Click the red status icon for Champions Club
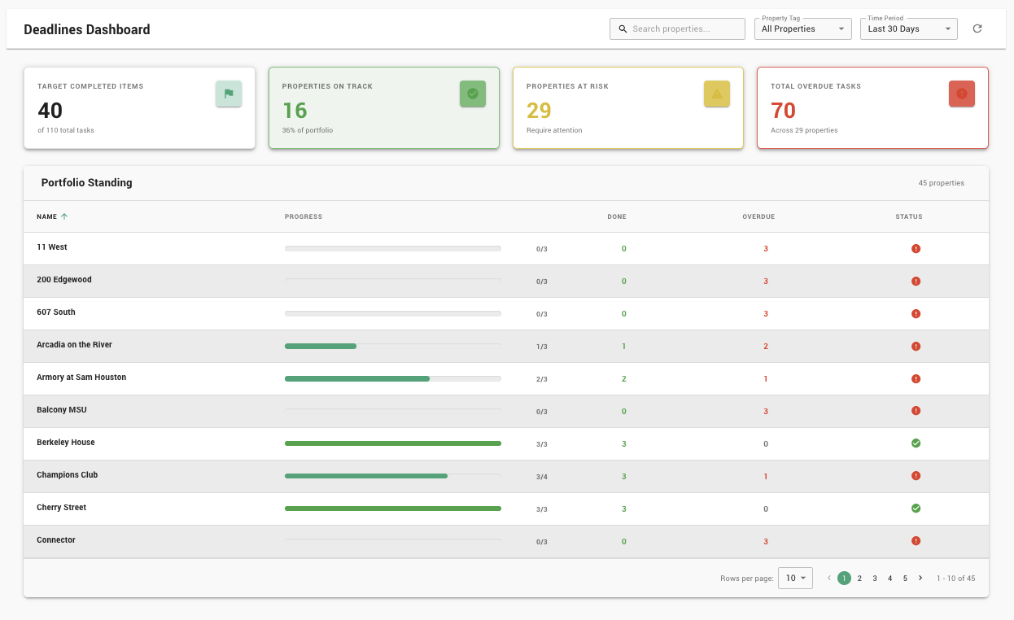1014x620 pixels. click(x=916, y=476)
